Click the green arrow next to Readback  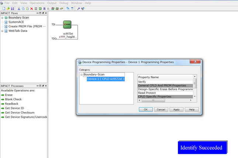tap(3, 104)
